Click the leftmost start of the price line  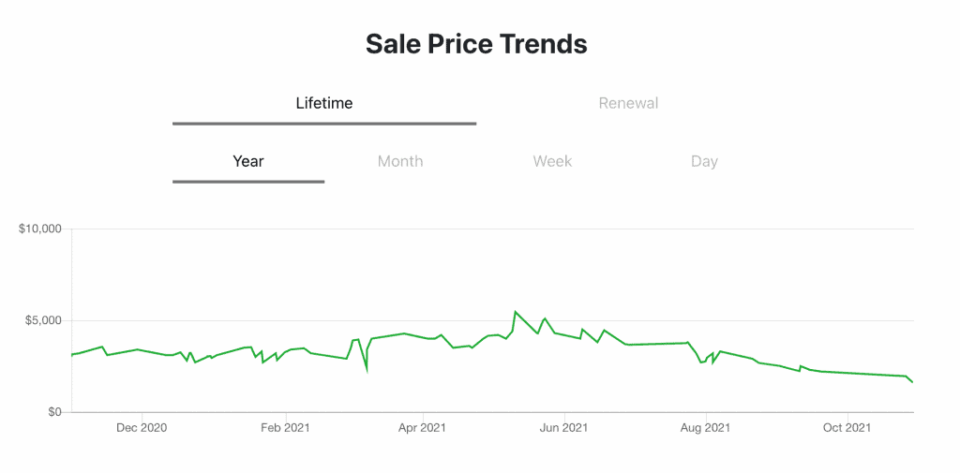tap(72, 355)
